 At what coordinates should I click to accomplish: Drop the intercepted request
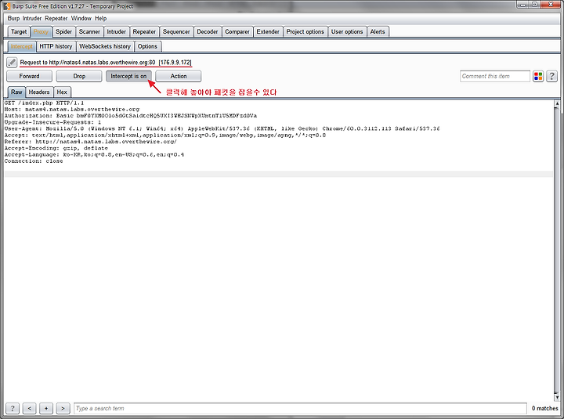click(79, 76)
